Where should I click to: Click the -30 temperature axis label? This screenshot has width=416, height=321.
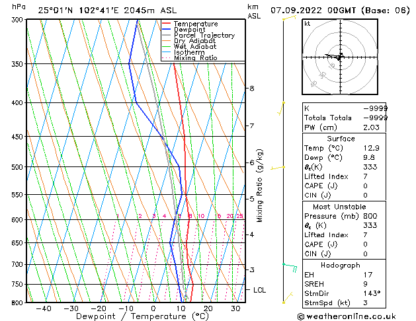pos(71,308)
